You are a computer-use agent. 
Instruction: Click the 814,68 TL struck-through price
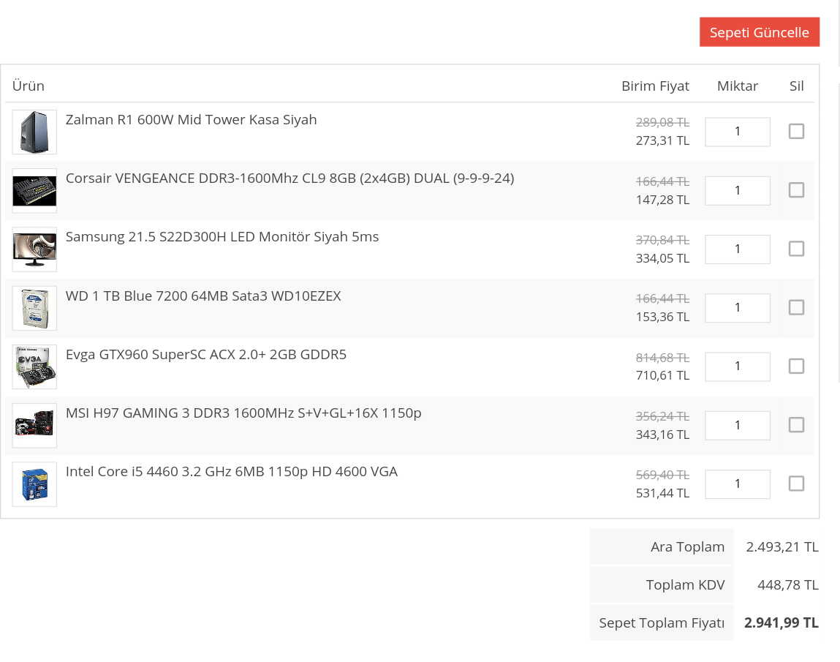pyautogui.click(x=662, y=357)
